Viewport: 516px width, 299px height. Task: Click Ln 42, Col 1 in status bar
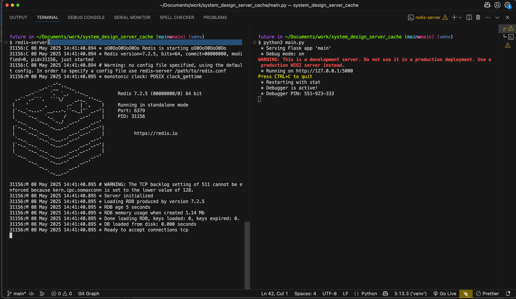tap(274, 294)
